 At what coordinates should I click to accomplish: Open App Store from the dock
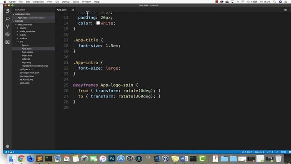[x=121, y=159]
